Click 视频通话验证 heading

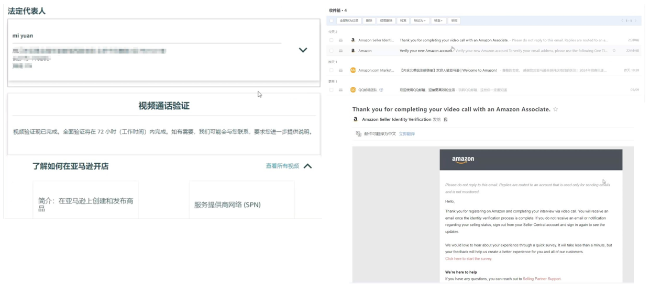point(164,106)
